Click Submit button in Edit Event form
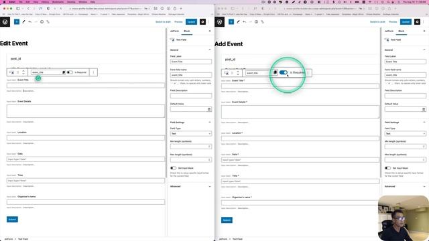429x241 pixels. 12,220
